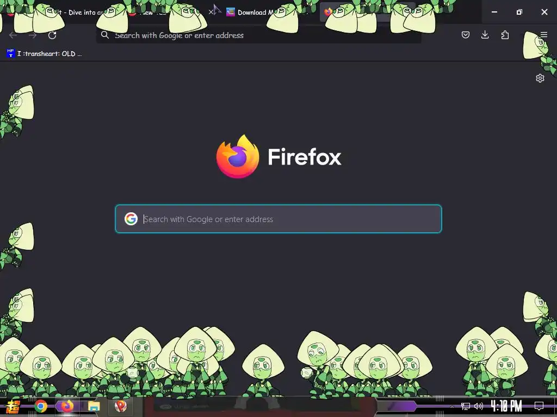Open the notification center
557x417 pixels.
539,406
